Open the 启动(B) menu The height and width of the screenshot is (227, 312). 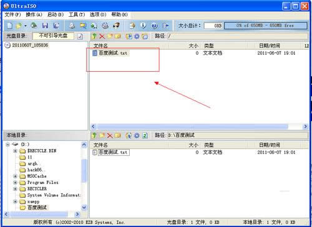tap(56, 14)
